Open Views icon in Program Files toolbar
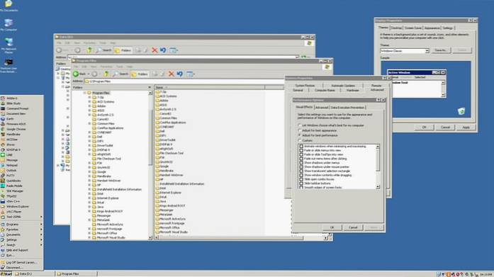The height and width of the screenshot is (277, 494). pyautogui.click(x=190, y=74)
